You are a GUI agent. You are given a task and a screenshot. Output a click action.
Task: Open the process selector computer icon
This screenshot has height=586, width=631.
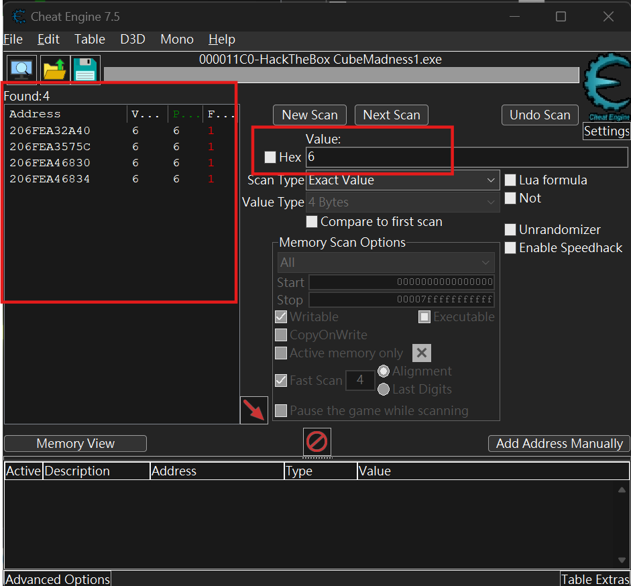point(21,70)
